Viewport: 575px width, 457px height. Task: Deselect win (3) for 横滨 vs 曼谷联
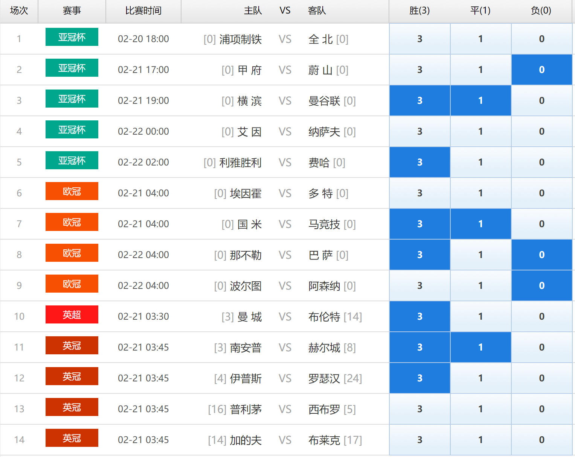[x=420, y=100]
